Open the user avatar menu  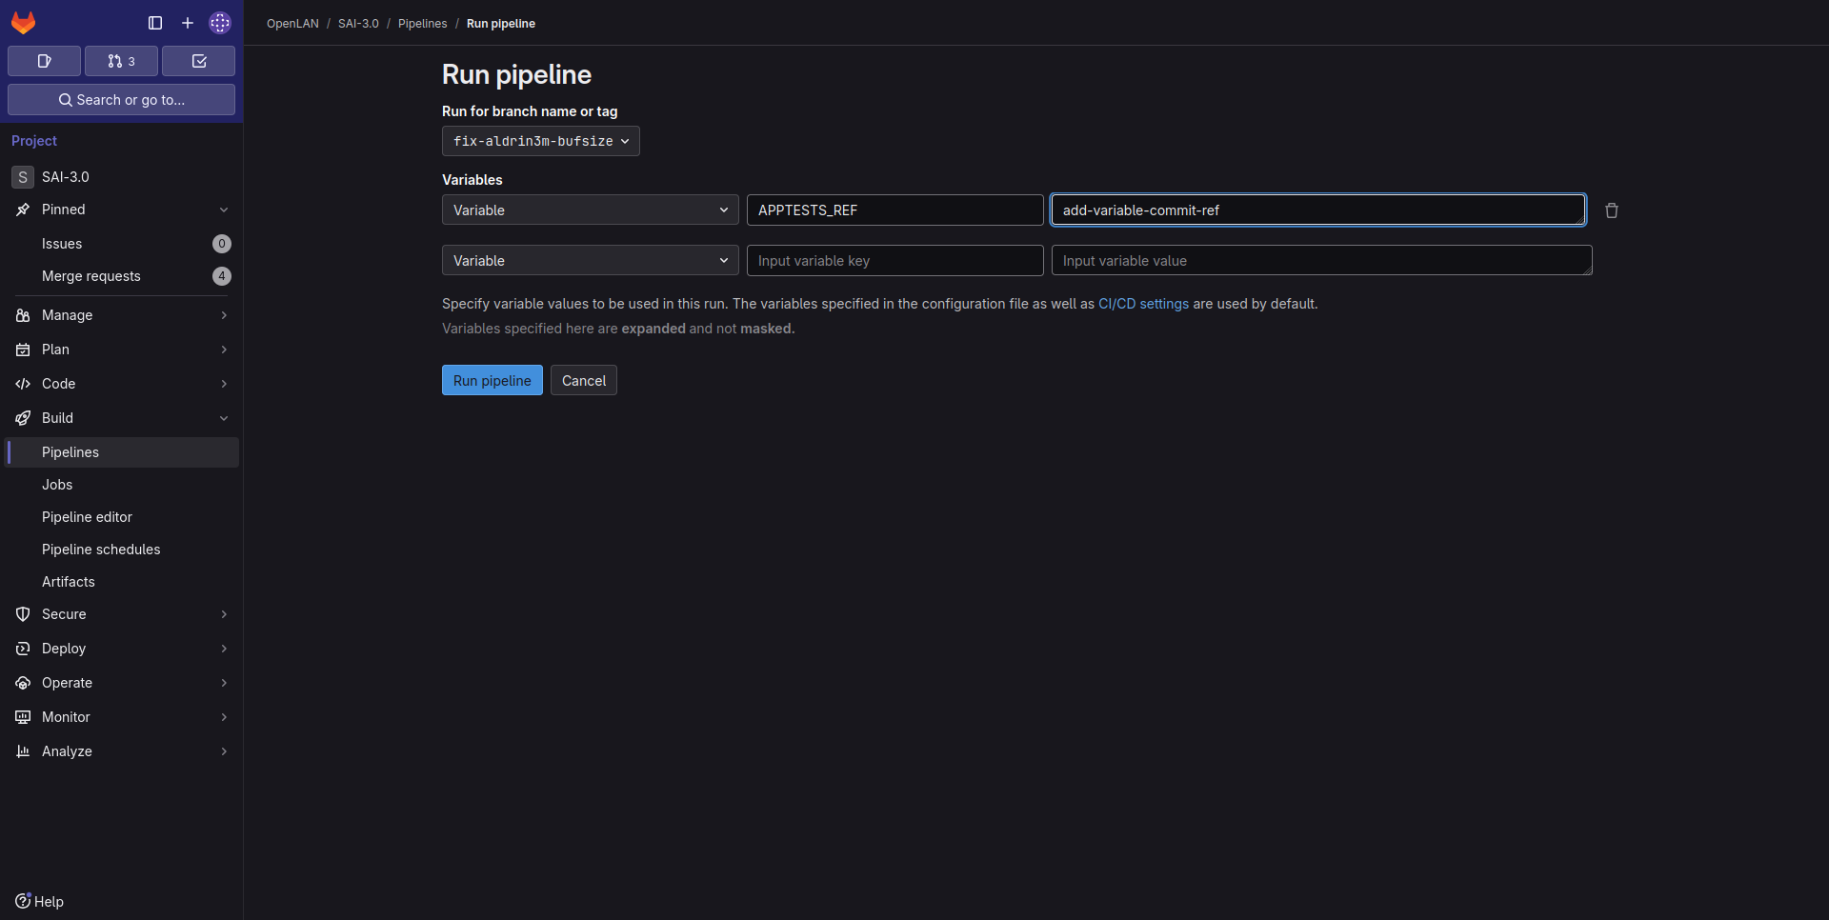click(220, 23)
